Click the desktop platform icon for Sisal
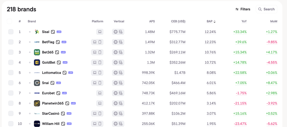This screenshot has width=287, height=127. coord(100,32)
